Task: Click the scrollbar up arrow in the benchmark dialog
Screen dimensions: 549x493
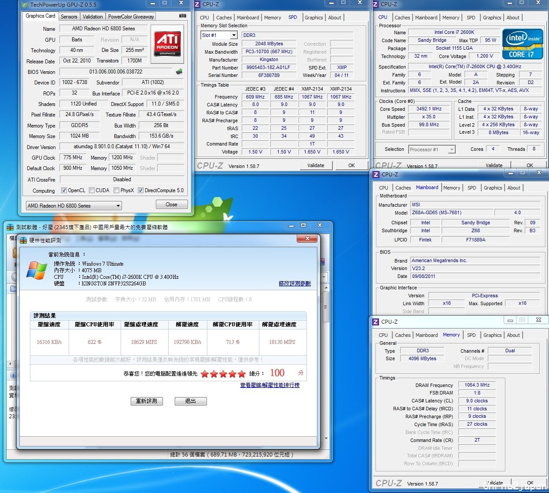Action: coord(326,287)
